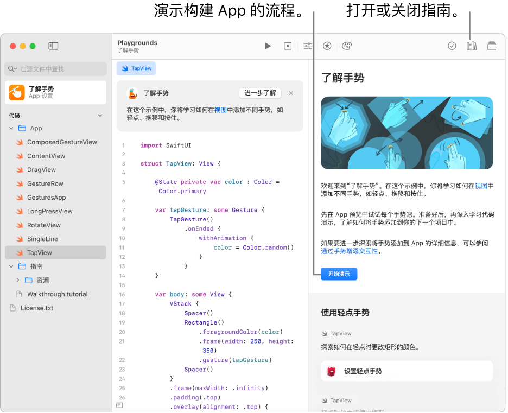This screenshot has width=508, height=413.
Task: Select TapView in the sidebar
Action: [55, 253]
